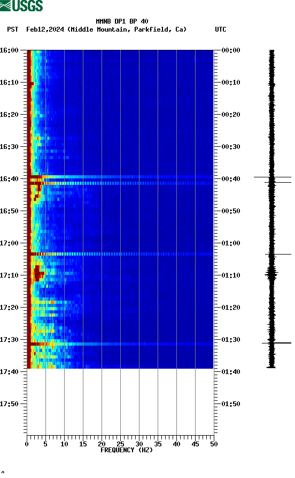Click the 30 Hz axis tick label
The image size is (295, 478).
click(x=139, y=444)
